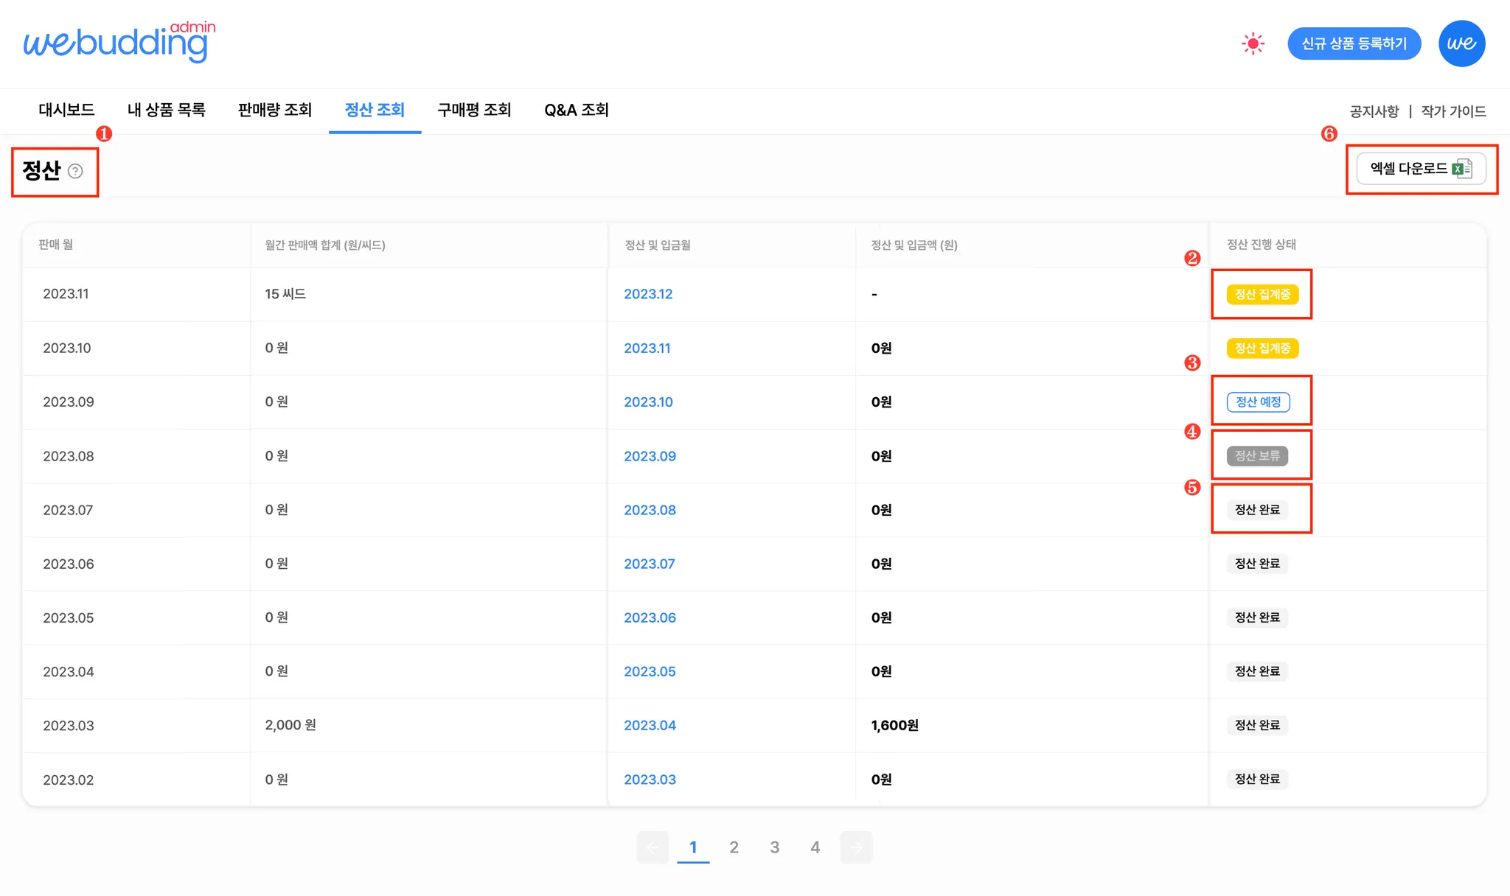Viewport: 1510px width, 896px height.
Task: Click the 정산 예정 status badge
Action: (x=1258, y=402)
